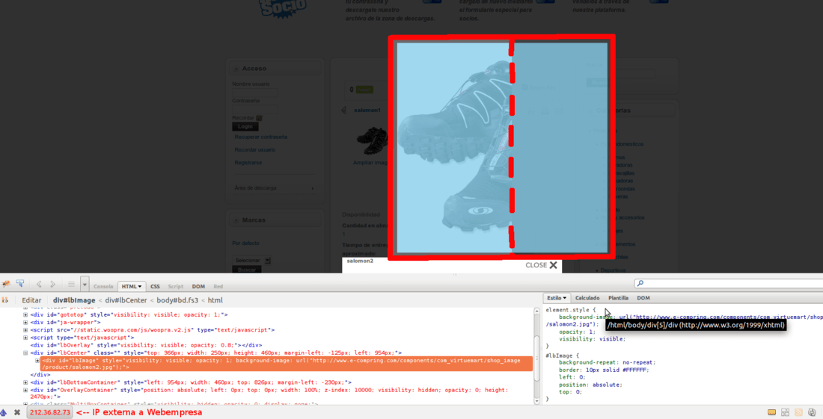This screenshot has width=823, height=419.
Task: Open the dropdown arrow before Consola tab
Action: coord(85,285)
